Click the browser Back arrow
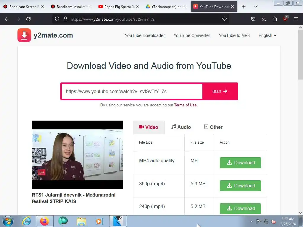The height and width of the screenshot is (227, 303). click(7, 19)
